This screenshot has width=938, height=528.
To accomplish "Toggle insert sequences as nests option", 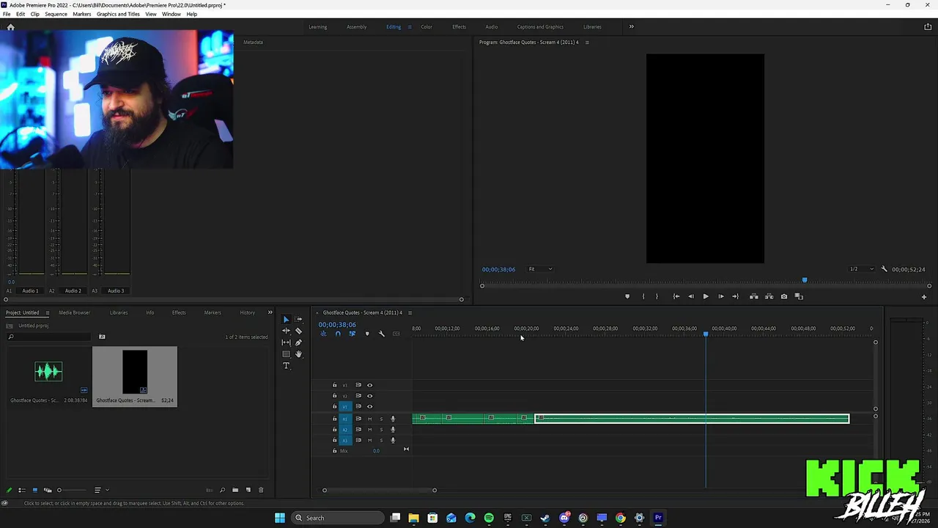I will [x=323, y=334].
